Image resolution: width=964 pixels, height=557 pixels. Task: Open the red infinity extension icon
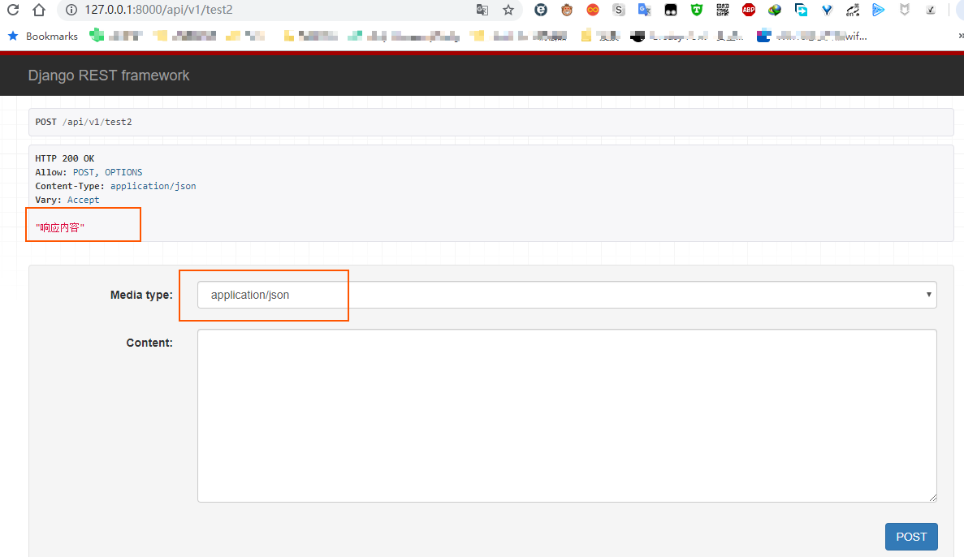coord(593,10)
